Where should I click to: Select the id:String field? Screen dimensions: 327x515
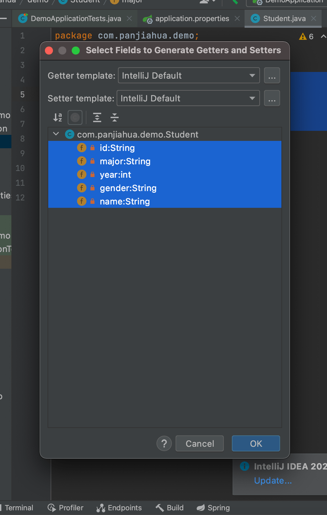point(117,148)
